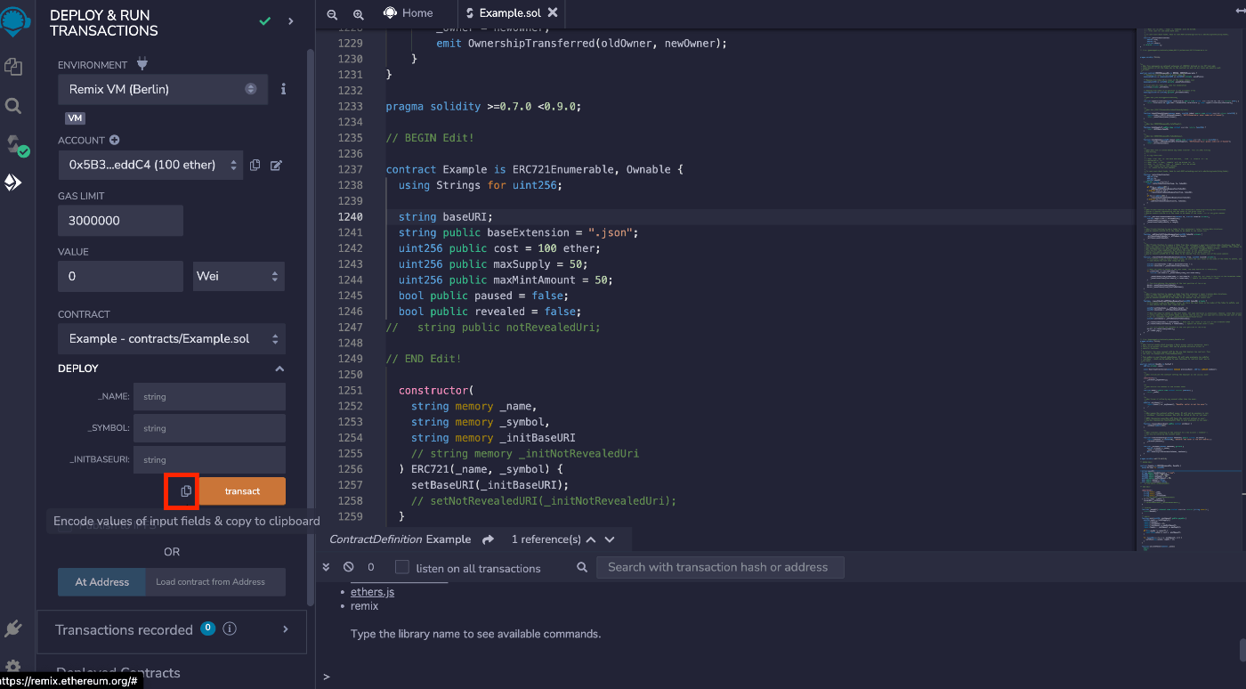Viewport: 1246px width, 689px height.
Task: Click the orange transact button
Action: [x=242, y=490]
